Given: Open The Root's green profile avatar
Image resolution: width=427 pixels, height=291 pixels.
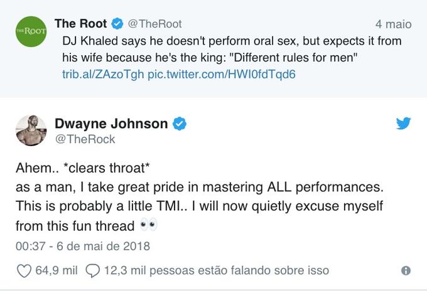Looking at the screenshot, I should [x=31, y=32].
